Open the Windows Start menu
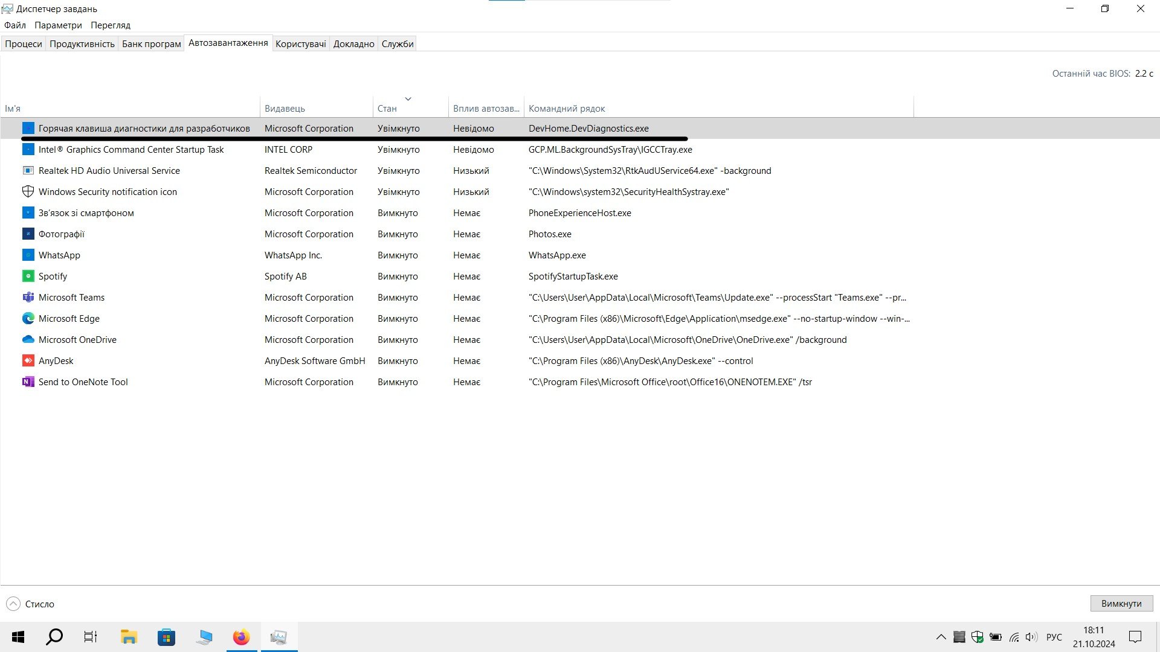 click(18, 637)
